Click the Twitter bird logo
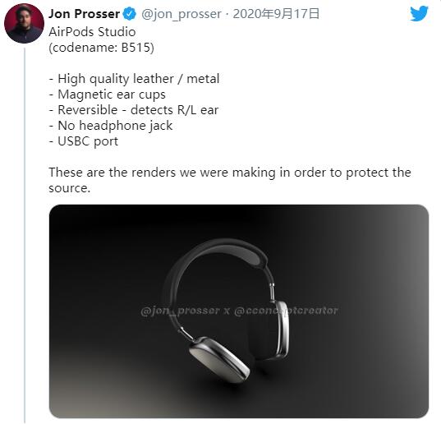 click(419, 13)
